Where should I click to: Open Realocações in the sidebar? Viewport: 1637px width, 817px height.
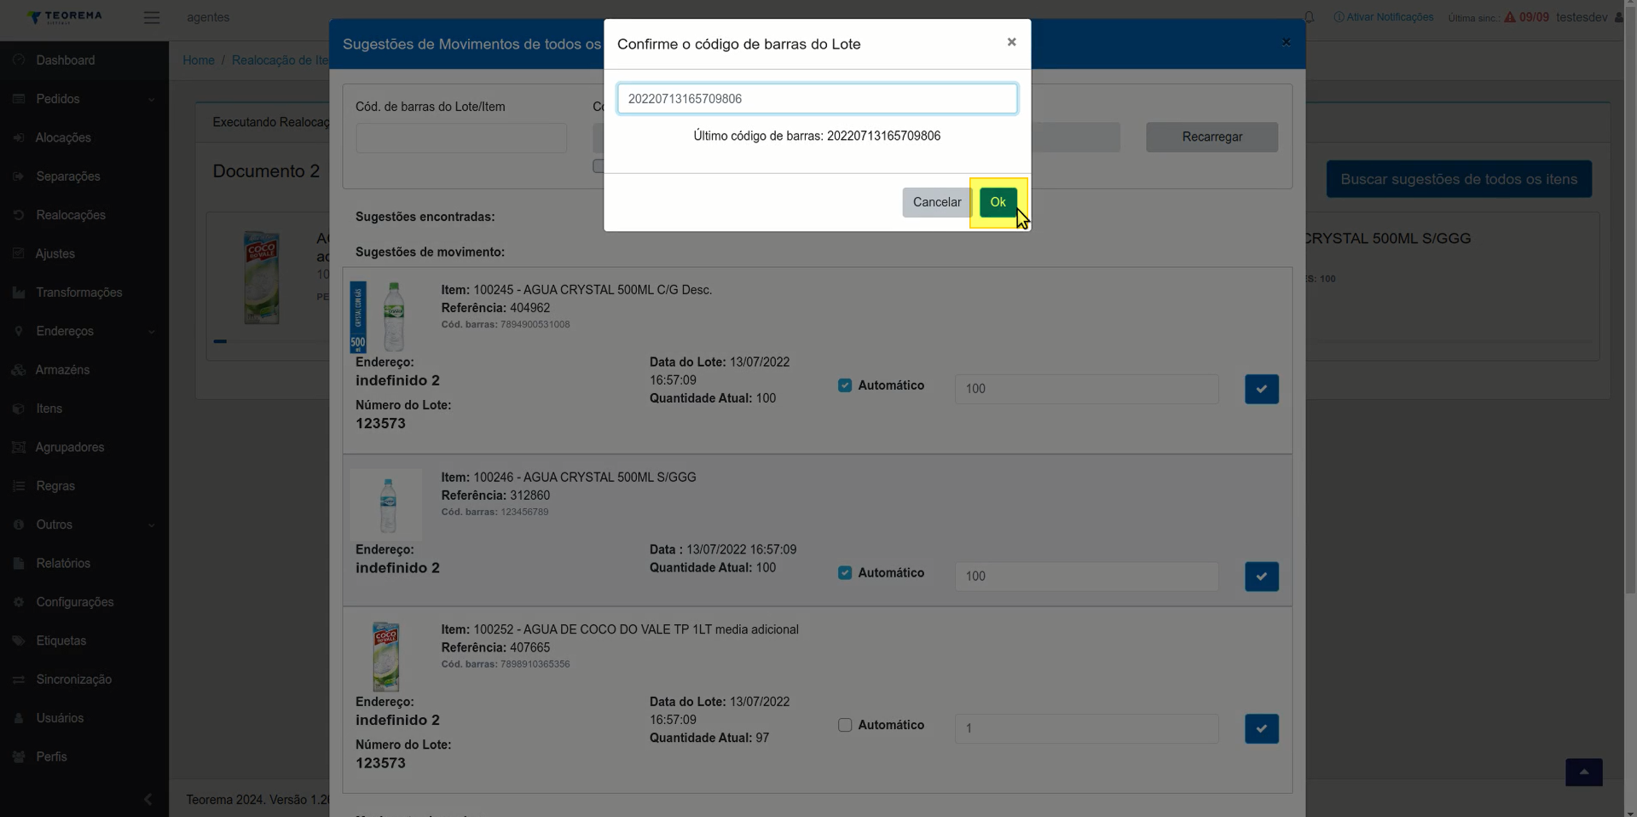click(71, 215)
